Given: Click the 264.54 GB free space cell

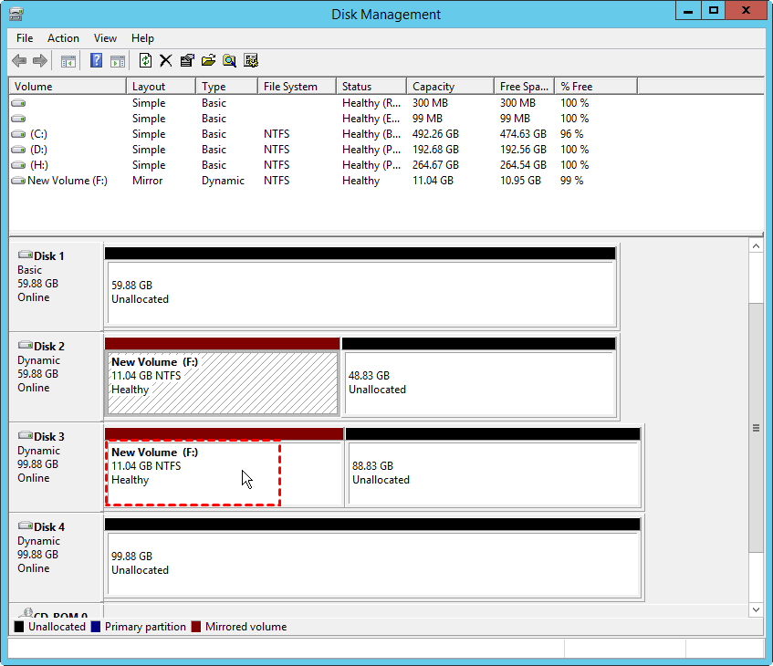Looking at the screenshot, I should pos(523,165).
